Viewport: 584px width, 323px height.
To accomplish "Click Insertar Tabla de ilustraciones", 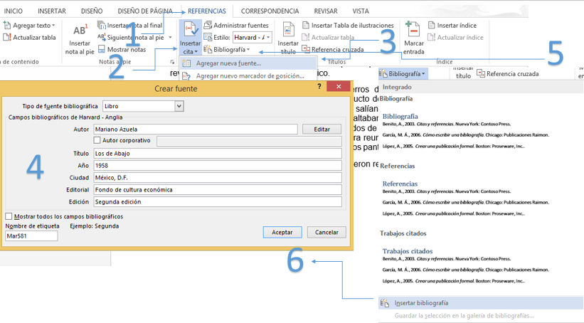I will point(347,26).
